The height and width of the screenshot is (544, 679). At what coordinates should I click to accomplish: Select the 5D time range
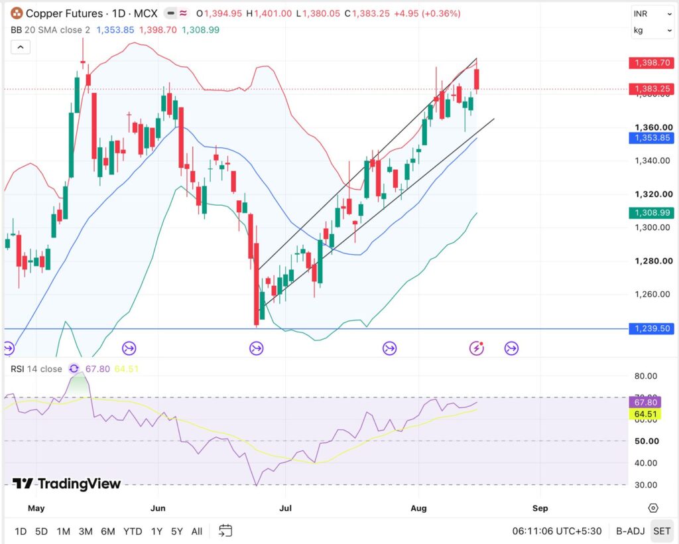pyautogui.click(x=41, y=531)
